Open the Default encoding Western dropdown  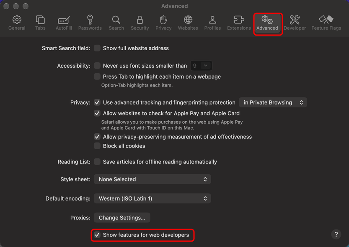tap(152, 199)
